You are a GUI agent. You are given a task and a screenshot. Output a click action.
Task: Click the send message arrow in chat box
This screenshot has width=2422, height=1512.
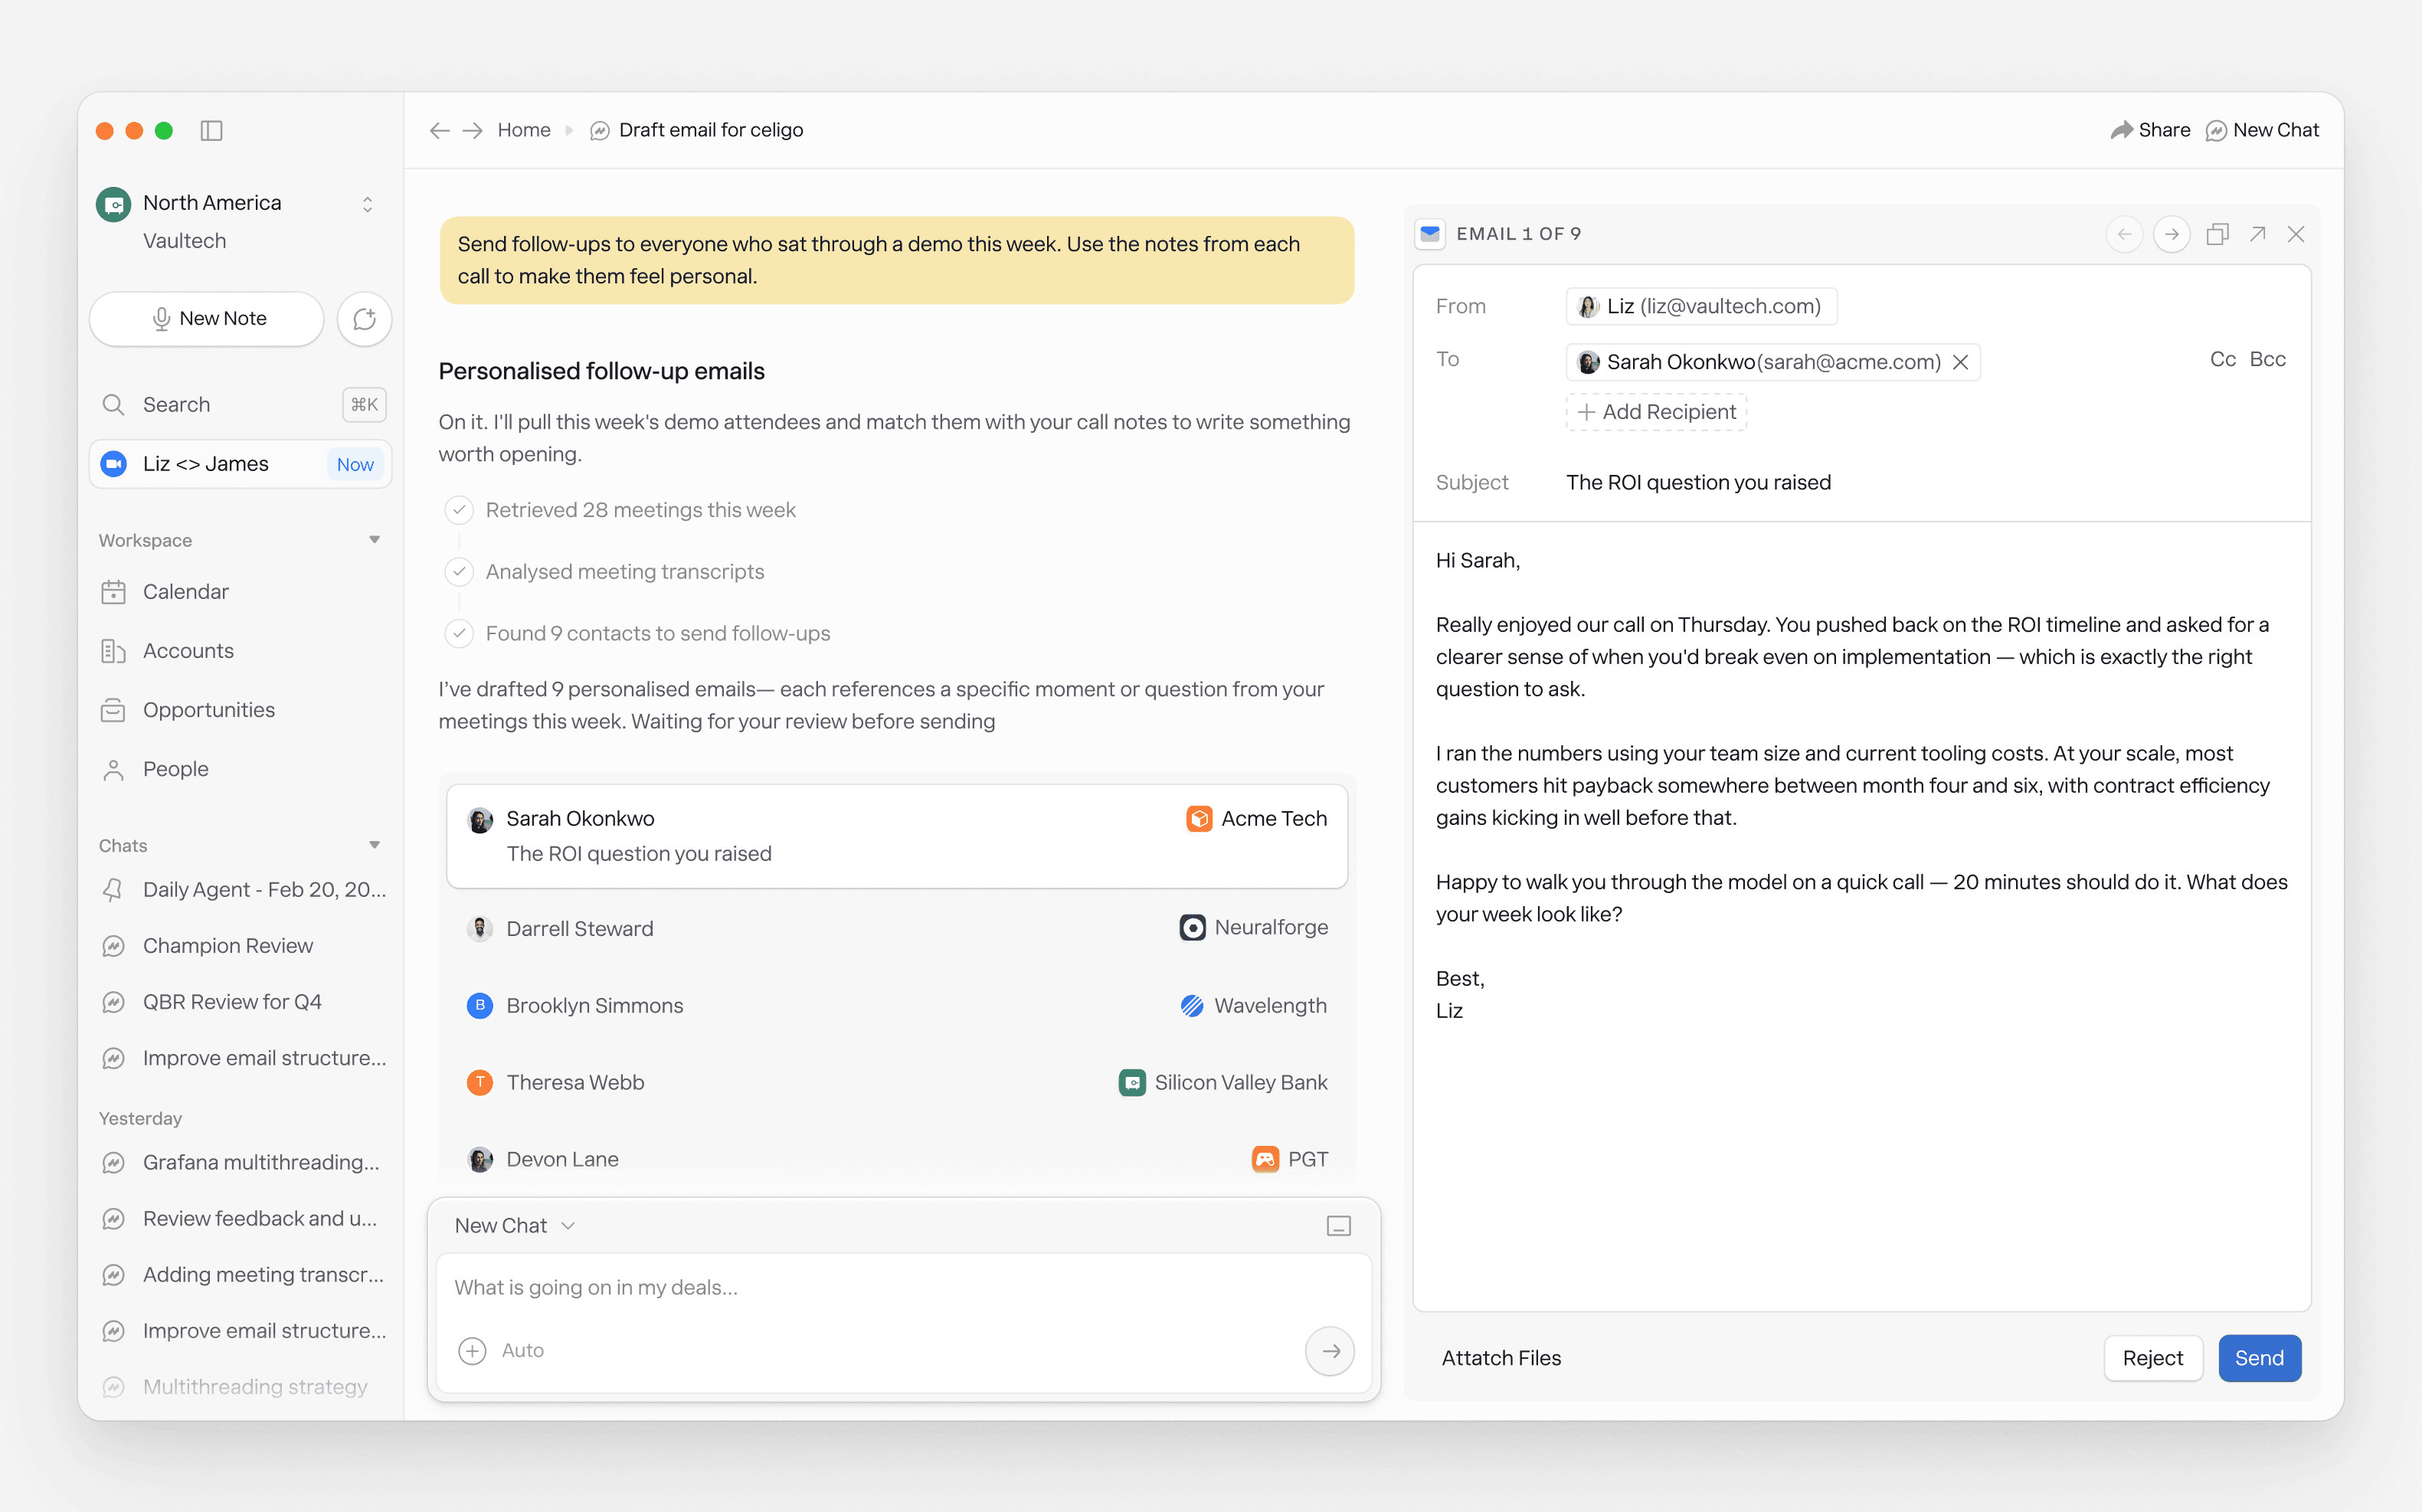point(1330,1351)
